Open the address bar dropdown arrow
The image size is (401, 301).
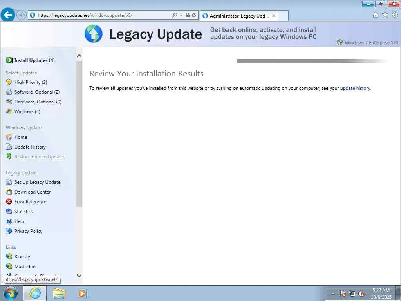pos(181,15)
